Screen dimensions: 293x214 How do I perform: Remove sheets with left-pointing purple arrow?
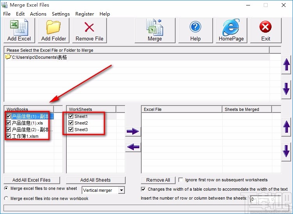pyautogui.click(x=133, y=147)
